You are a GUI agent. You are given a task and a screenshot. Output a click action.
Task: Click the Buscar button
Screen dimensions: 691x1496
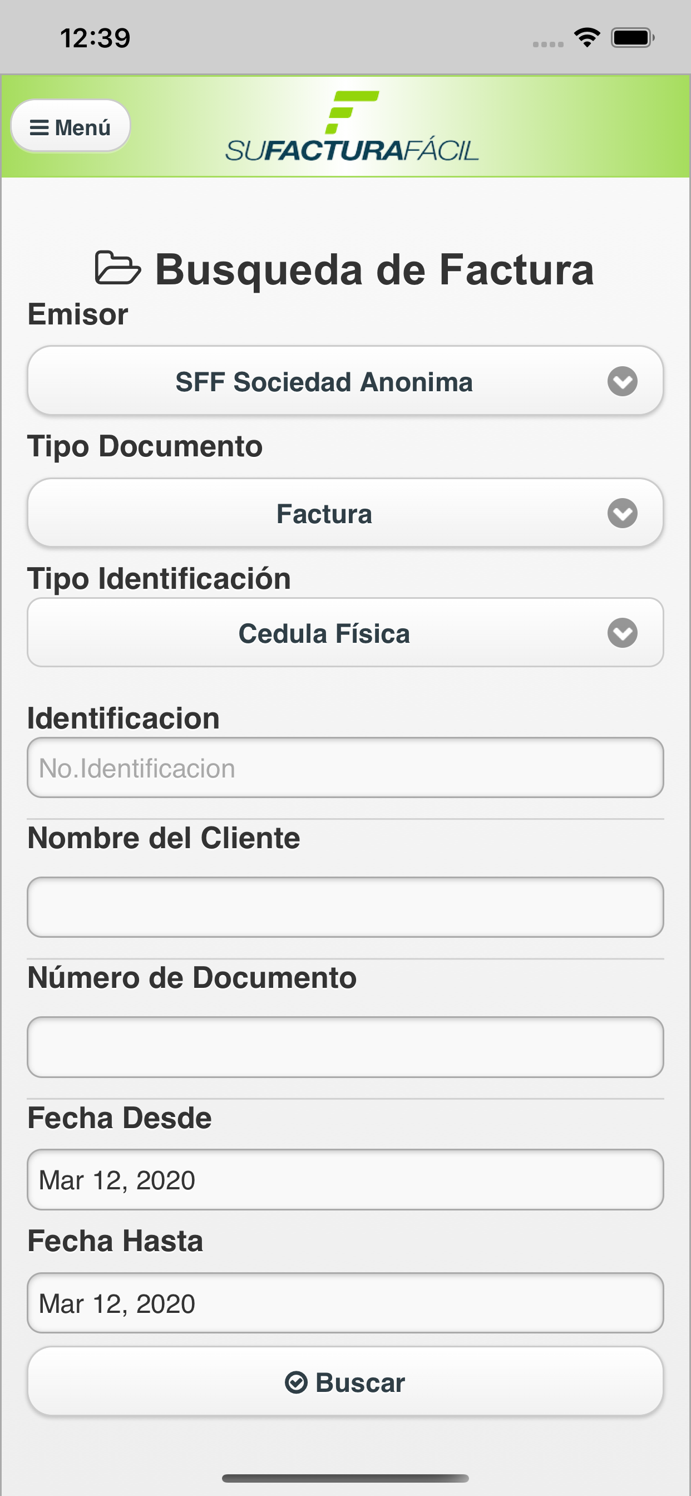(x=345, y=1381)
